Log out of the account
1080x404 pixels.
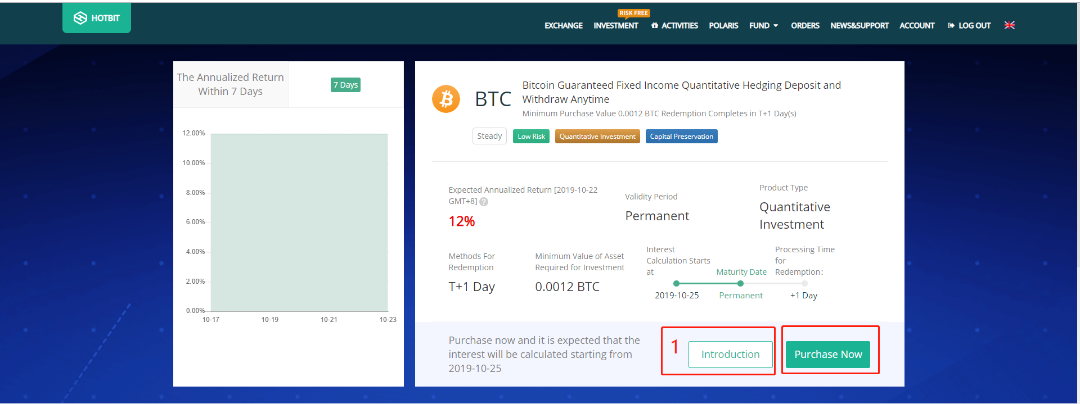coord(969,26)
